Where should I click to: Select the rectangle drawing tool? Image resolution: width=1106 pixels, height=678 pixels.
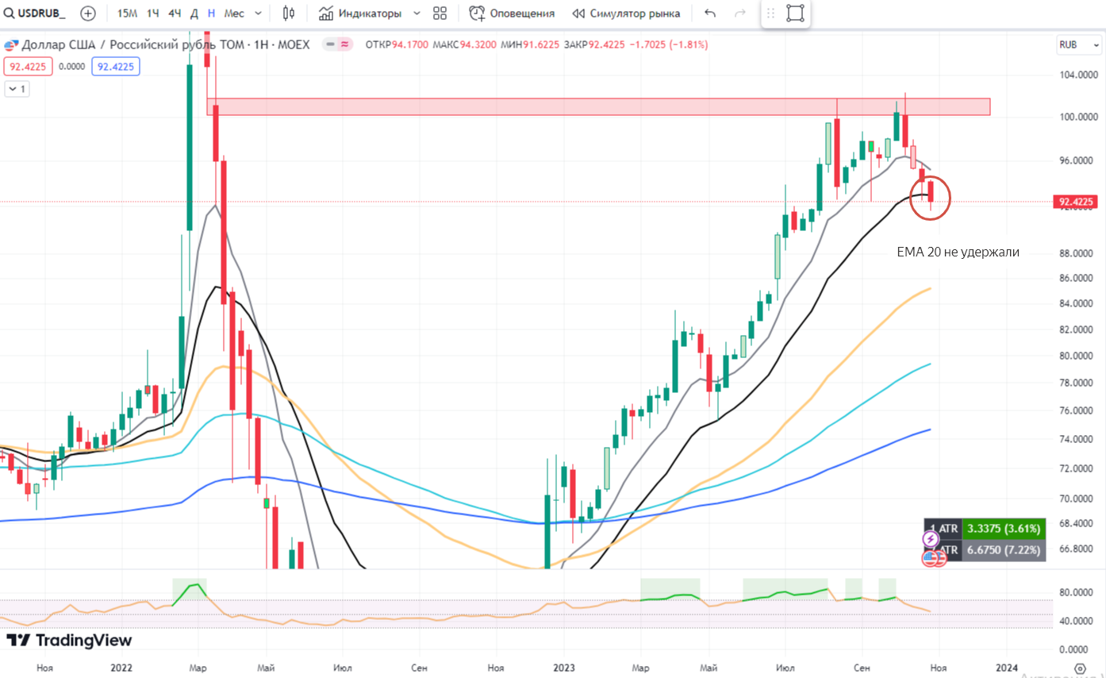click(x=795, y=13)
